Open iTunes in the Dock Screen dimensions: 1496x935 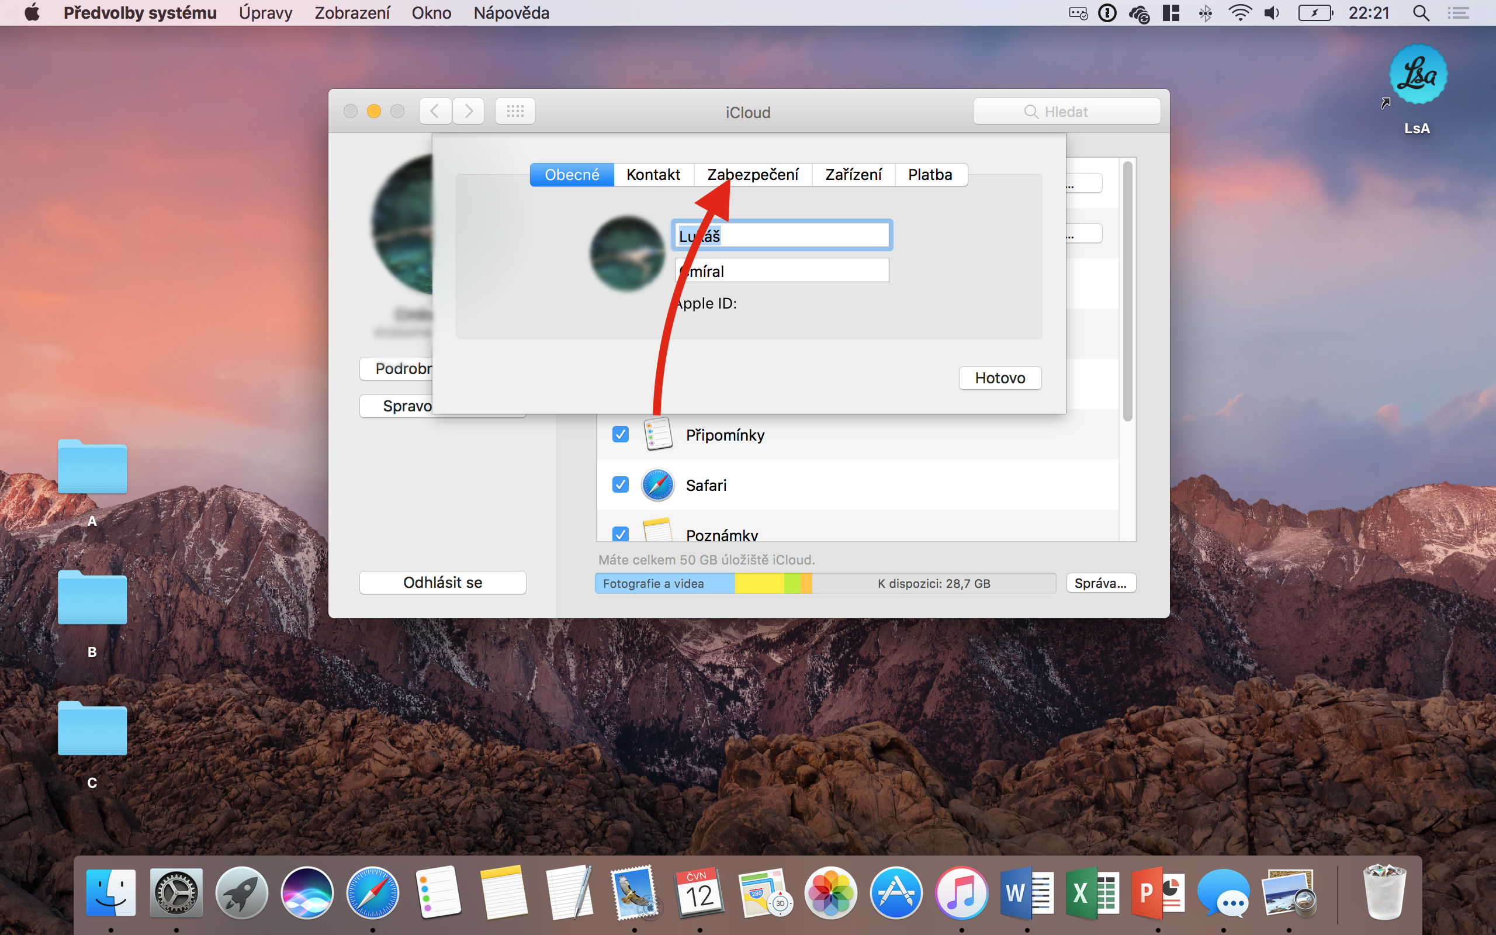961,893
